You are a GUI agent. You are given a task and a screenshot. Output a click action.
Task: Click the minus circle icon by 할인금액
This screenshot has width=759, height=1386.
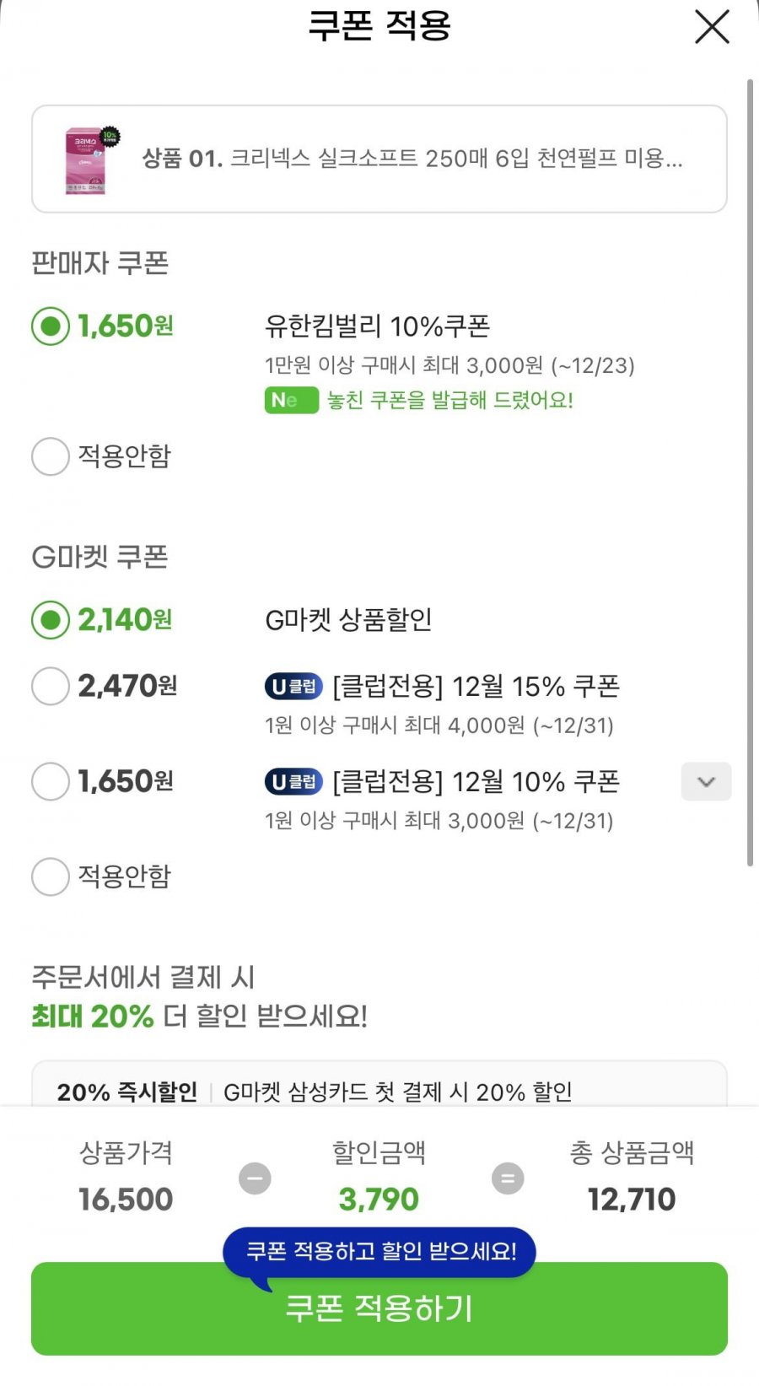click(255, 1178)
